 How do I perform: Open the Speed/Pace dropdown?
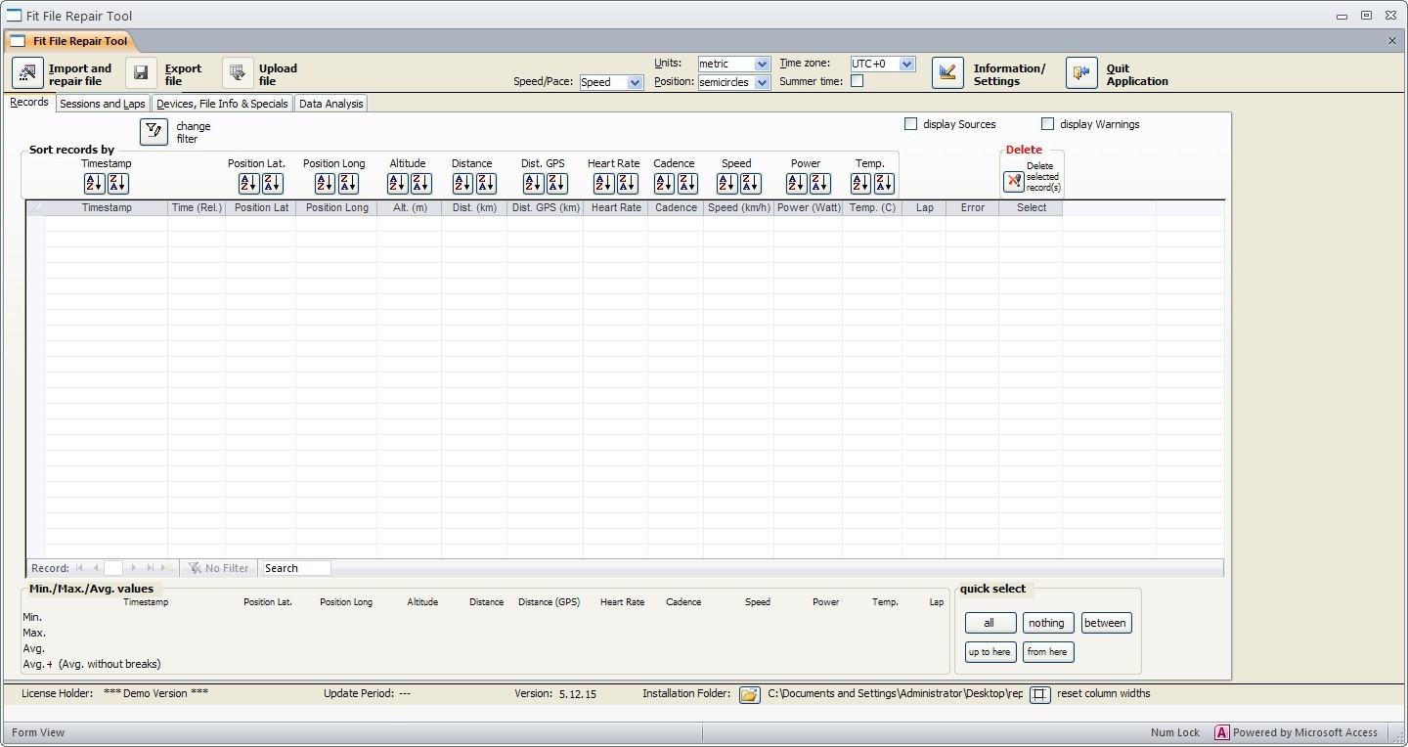click(x=635, y=82)
